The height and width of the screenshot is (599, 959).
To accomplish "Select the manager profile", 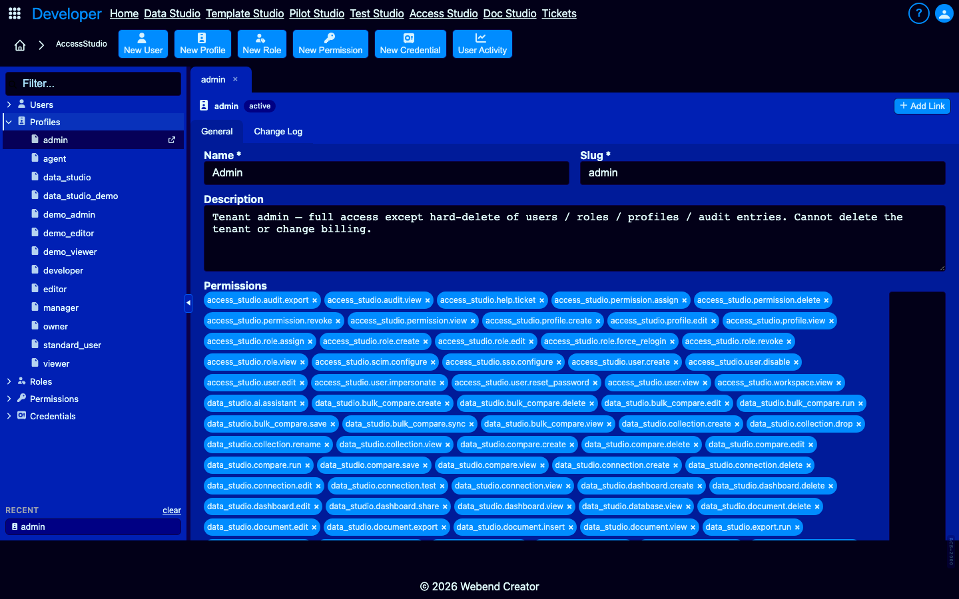I will [93, 307].
